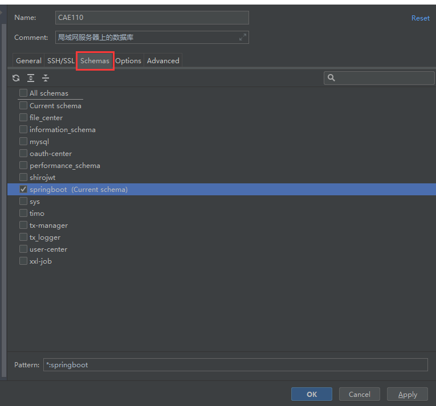Image resolution: width=436 pixels, height=406 pixels.
Task: Check the user-center schema checkbox
Action: pos(23,249)
